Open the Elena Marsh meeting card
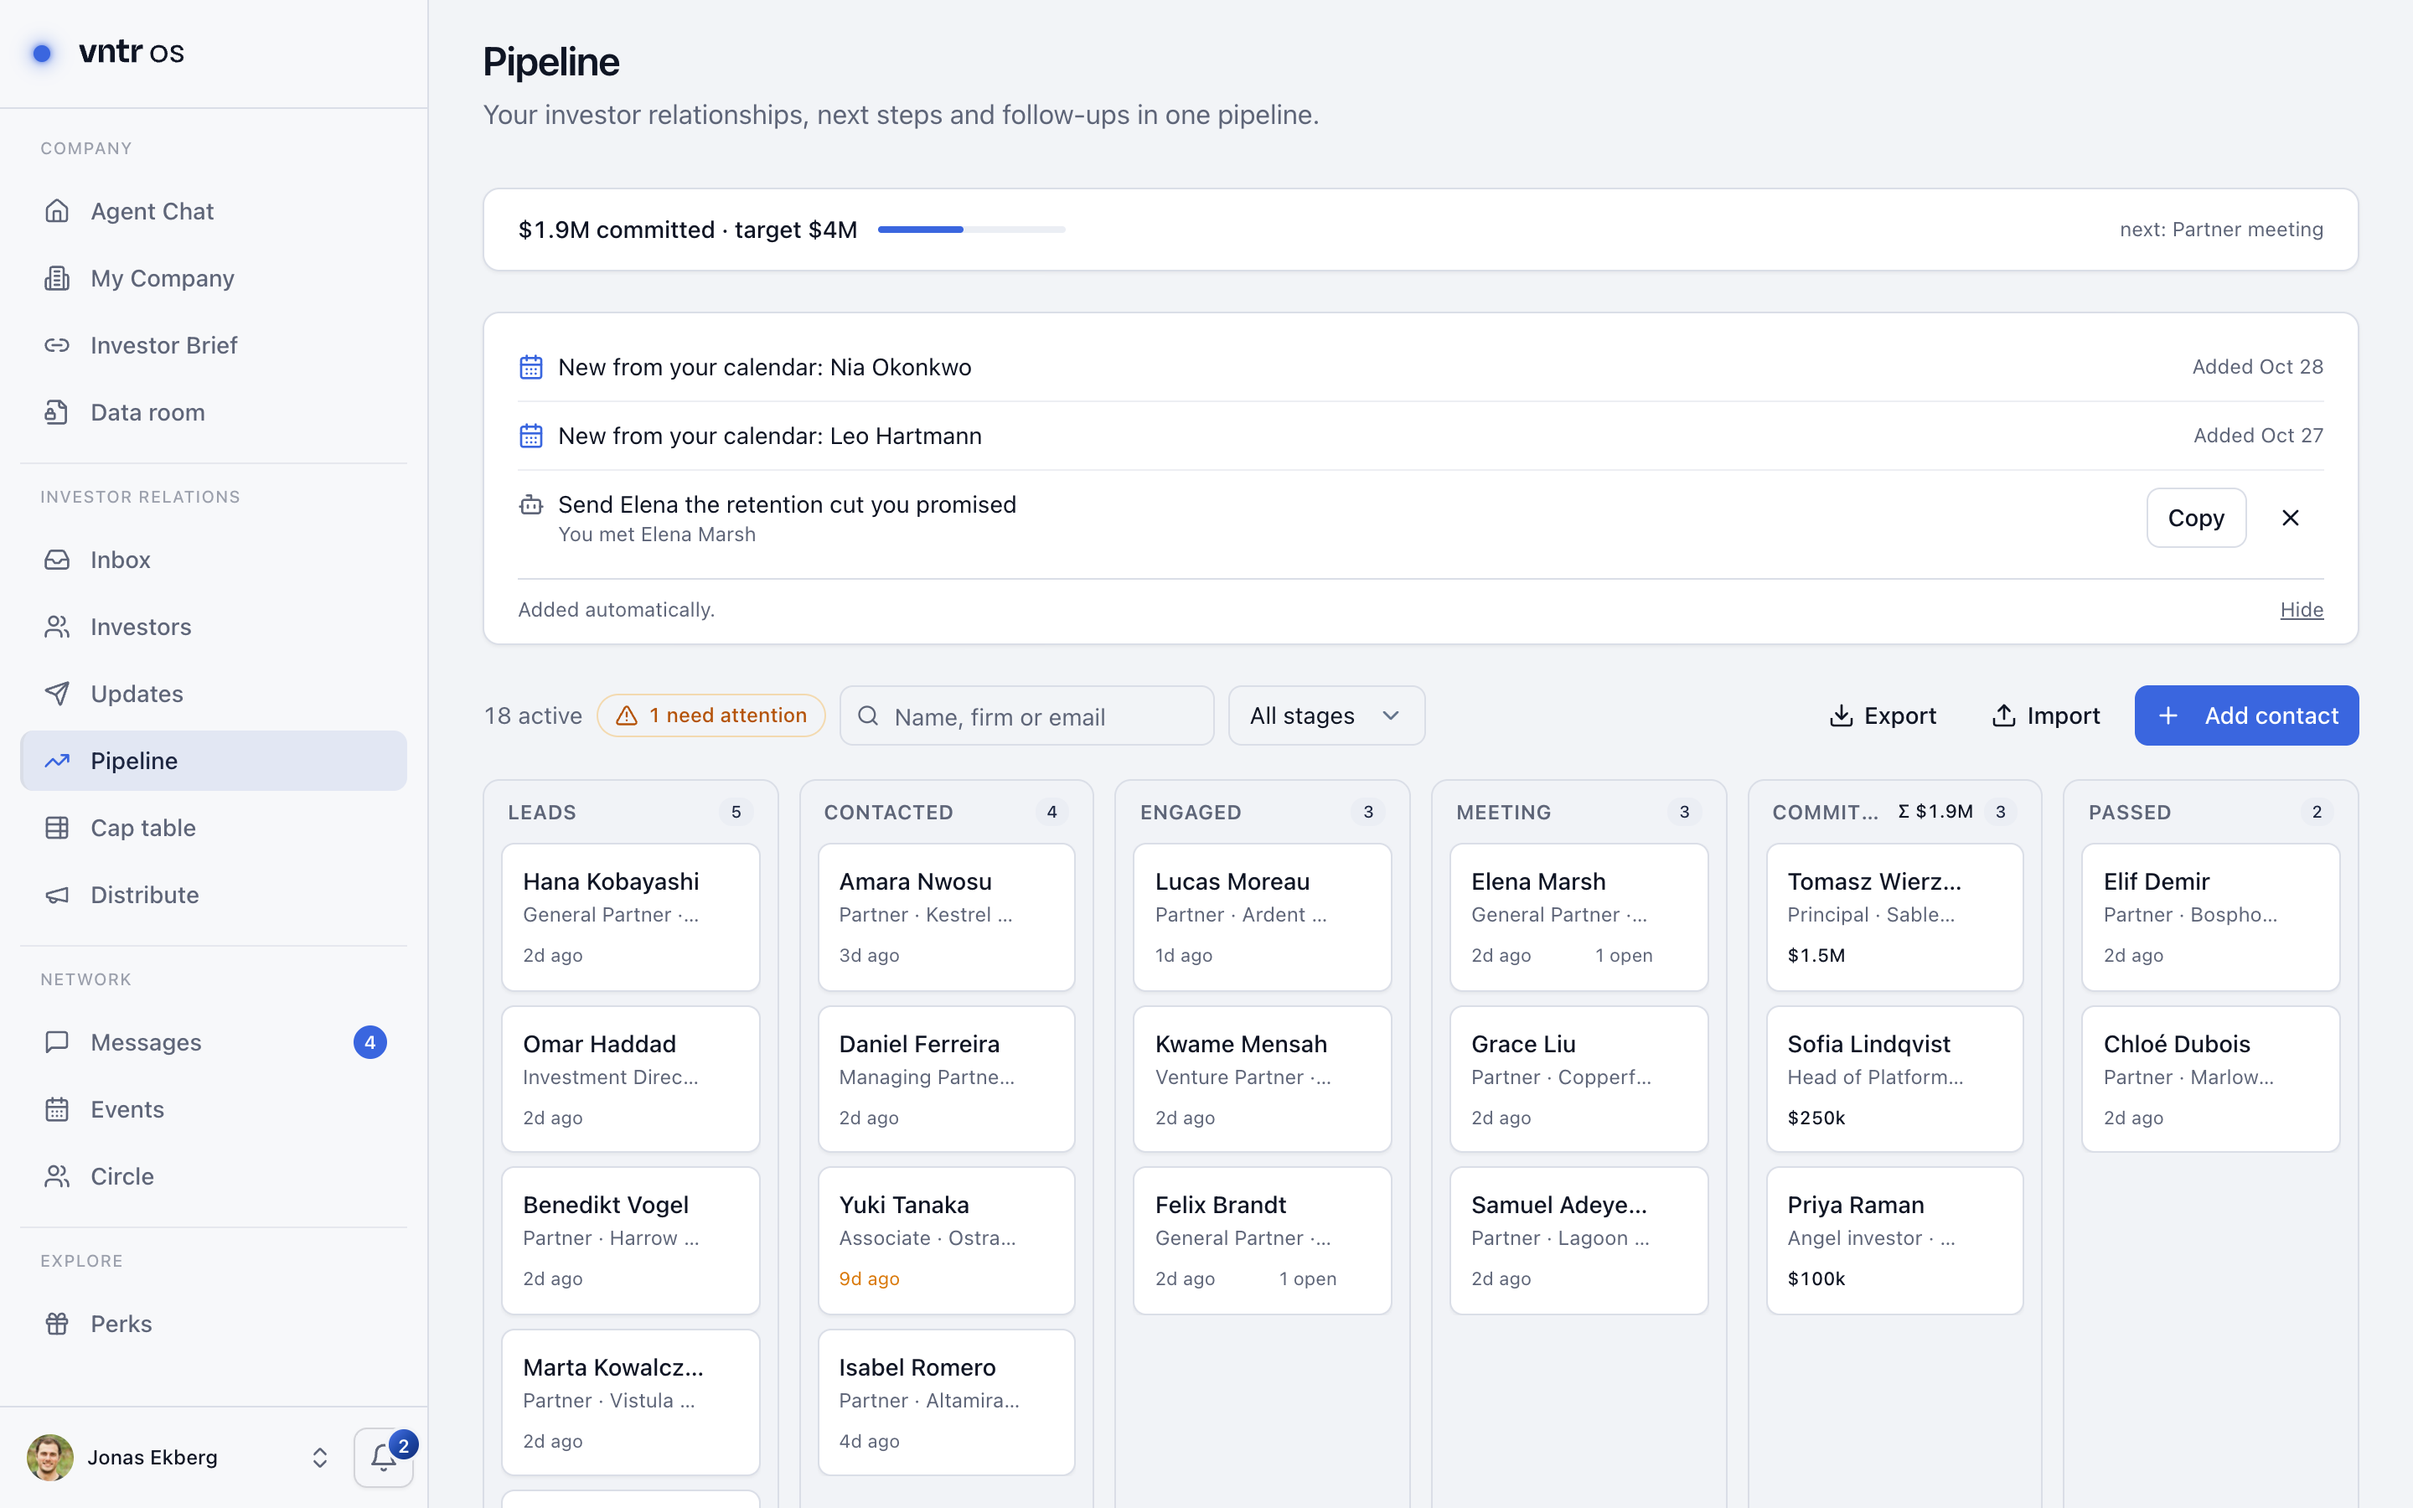This screenshot has height=1508, width=2413. tap(1579, 917)
